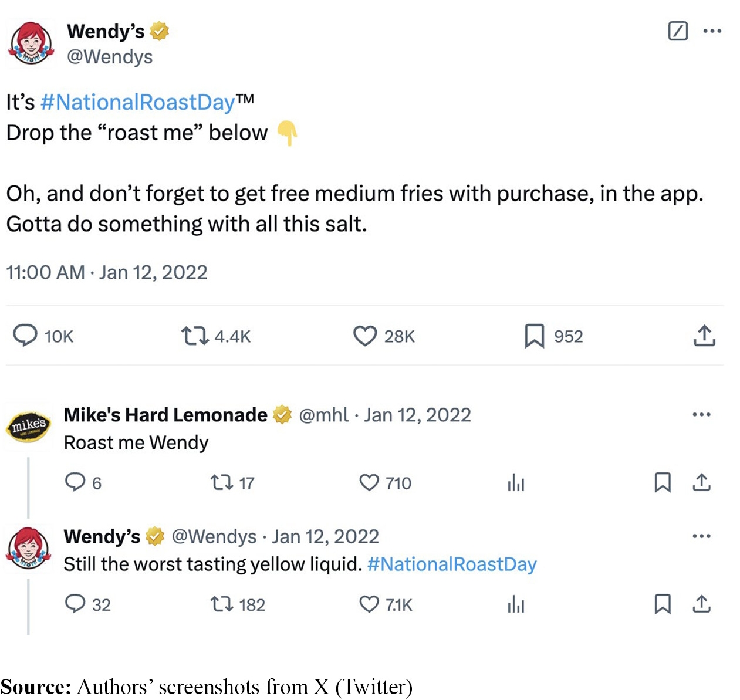Like Mike's Hard Lemonade reply
This screenshot has width=740, height=700.
coord(369,483)
